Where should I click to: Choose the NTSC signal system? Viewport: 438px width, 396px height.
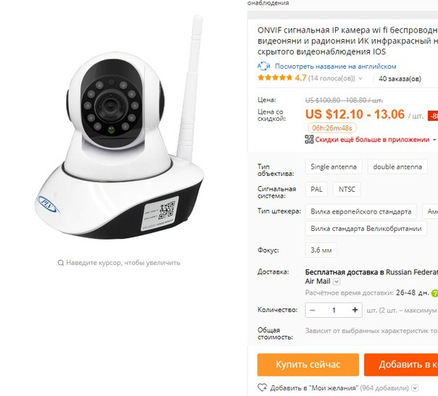point(347,190)
